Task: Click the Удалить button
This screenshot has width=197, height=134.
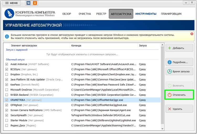Action: (x=179, y=109)
